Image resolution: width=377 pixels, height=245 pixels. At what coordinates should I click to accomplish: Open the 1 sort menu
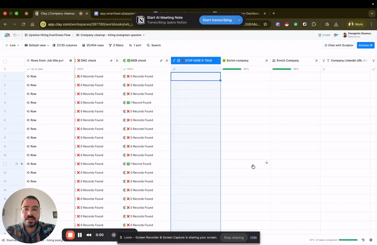click(135, 45)
